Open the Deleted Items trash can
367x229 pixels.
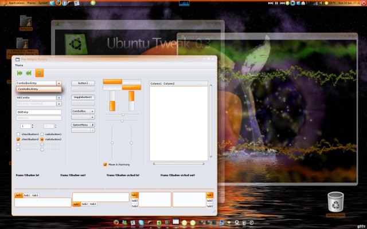[335, 202]
